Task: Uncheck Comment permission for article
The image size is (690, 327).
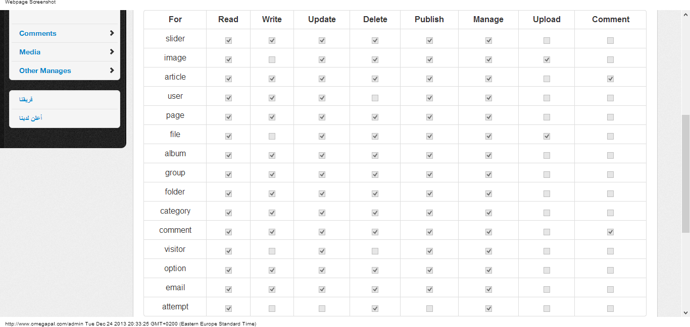Action: (x=610, y=79)
